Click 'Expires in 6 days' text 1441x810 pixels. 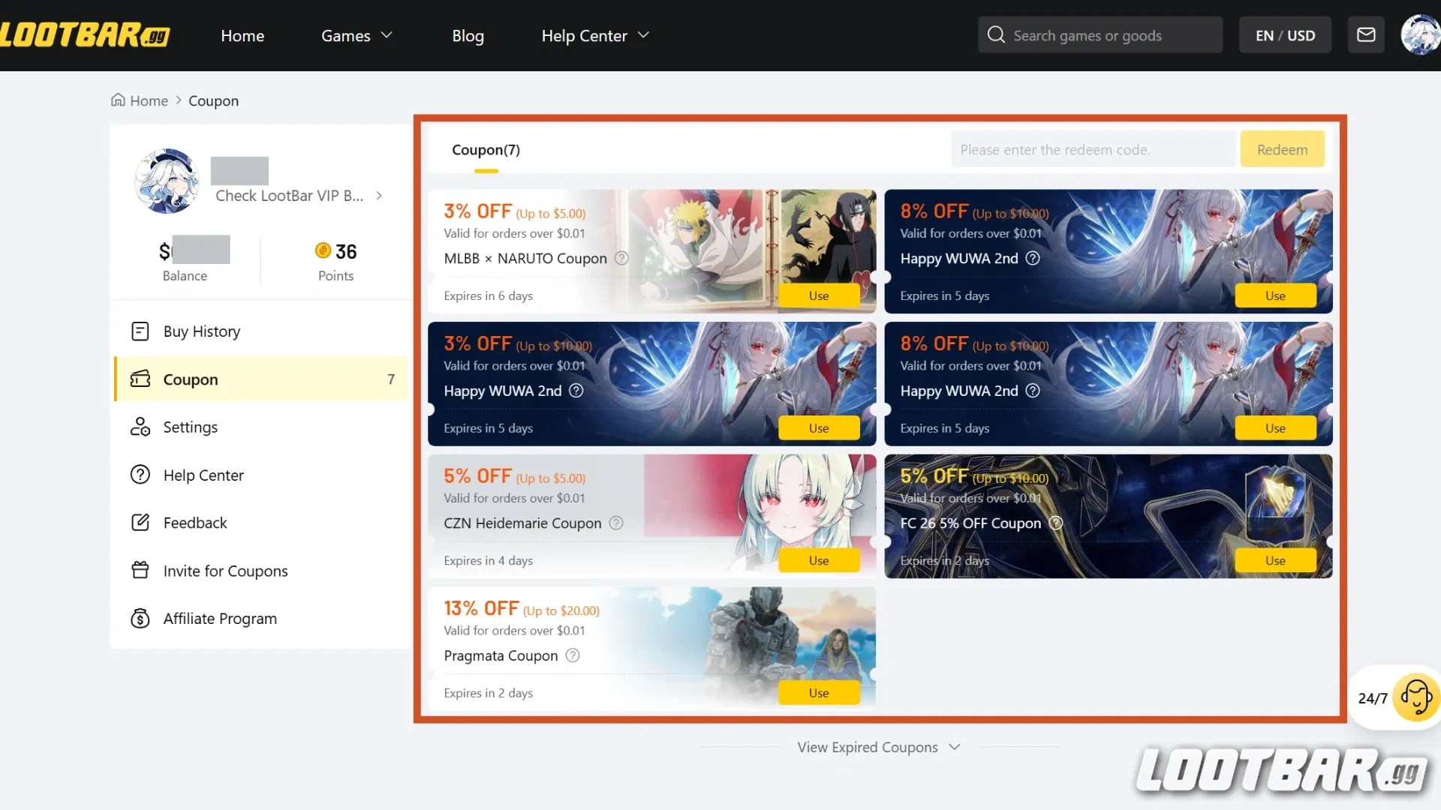coord(488,295)
